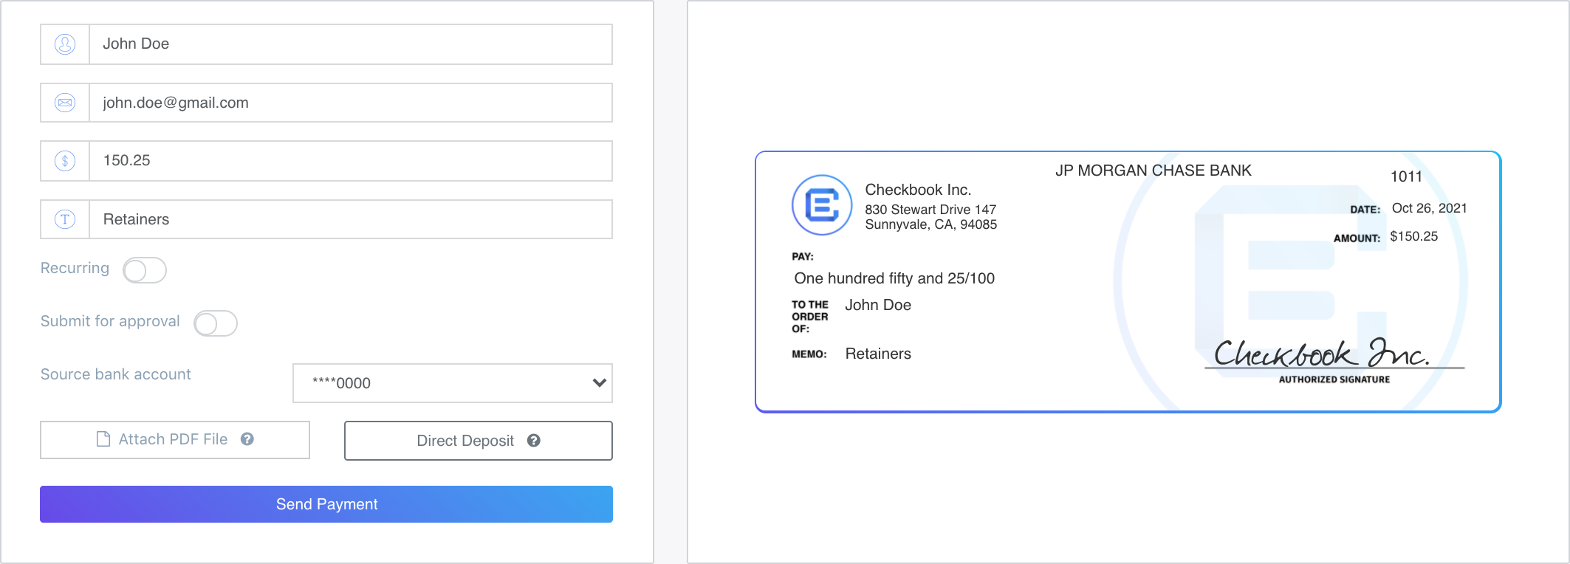1570x564 pixels.
Task: Click the person icon beside John Doe
Action: 65,44
